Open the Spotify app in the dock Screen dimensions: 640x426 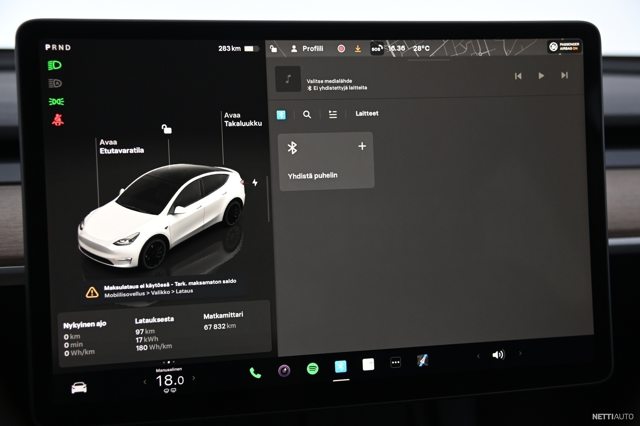(x=313, y=369)
